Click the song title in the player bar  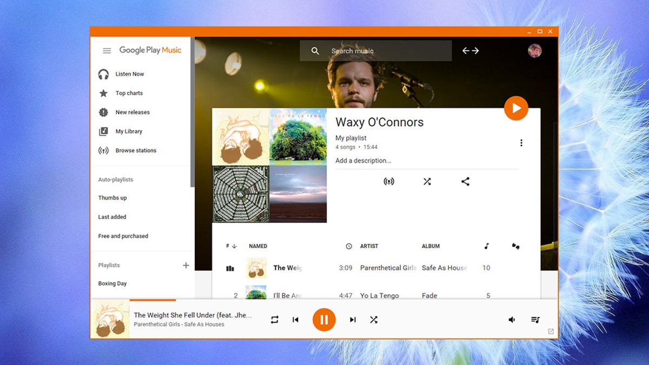[x=193, y=315]
